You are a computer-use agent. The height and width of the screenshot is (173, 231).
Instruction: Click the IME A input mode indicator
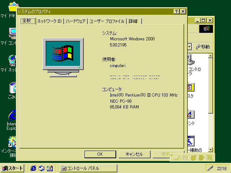point(178,158)
